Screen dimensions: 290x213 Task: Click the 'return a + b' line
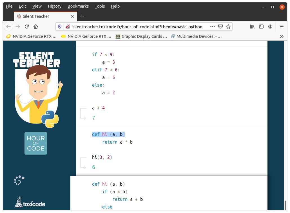click(128, 199)
